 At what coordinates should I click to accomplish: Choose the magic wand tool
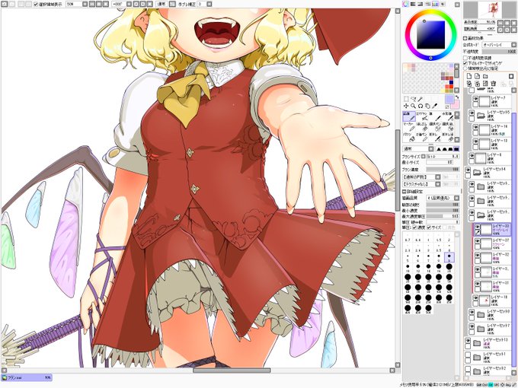click(420, 99)
